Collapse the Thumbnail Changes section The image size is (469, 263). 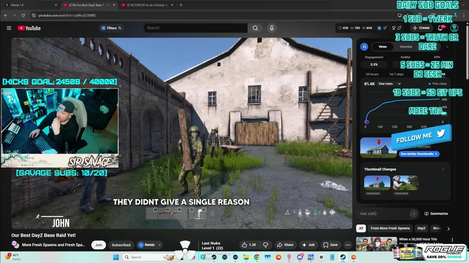click(443, 169)
